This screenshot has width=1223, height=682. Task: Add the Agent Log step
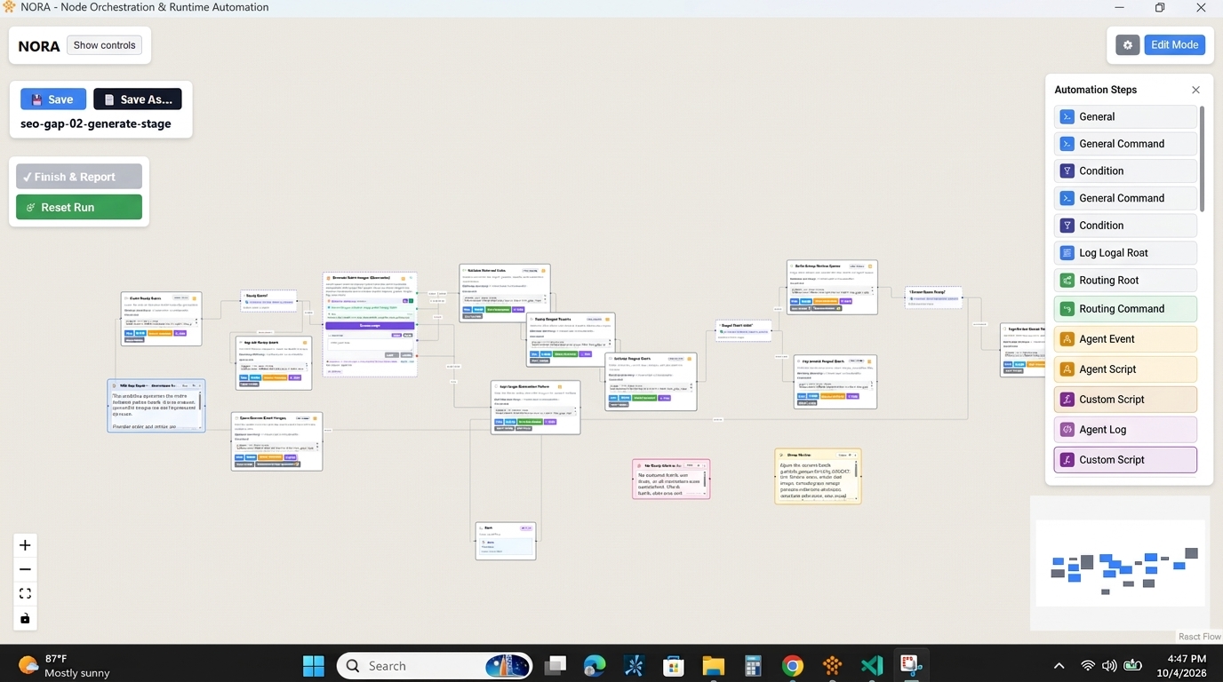click(x=1125, y=430)
